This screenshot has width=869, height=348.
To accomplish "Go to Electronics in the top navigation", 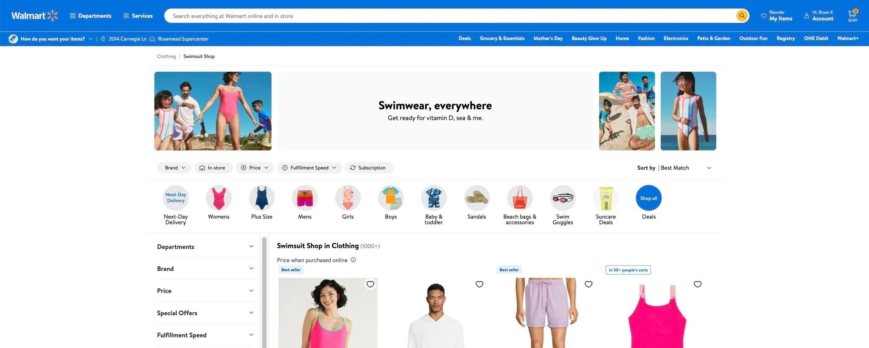I will 676,38.
